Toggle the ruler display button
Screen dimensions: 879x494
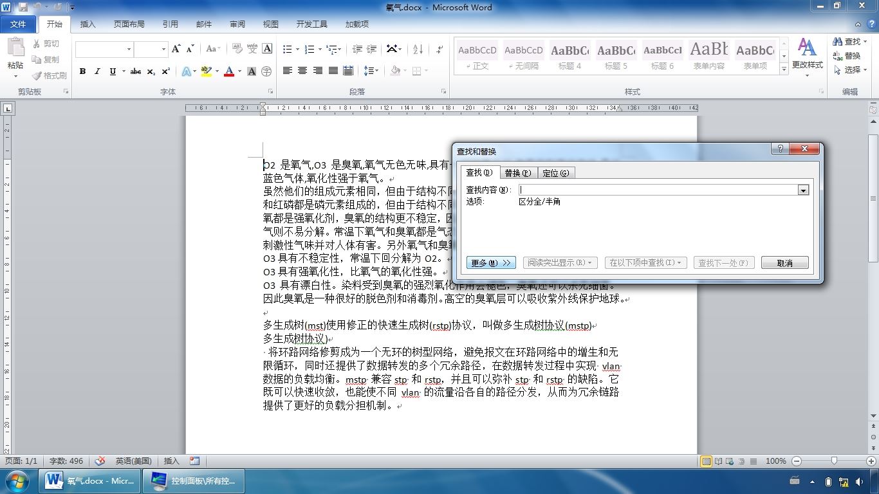tap(873, 110)
